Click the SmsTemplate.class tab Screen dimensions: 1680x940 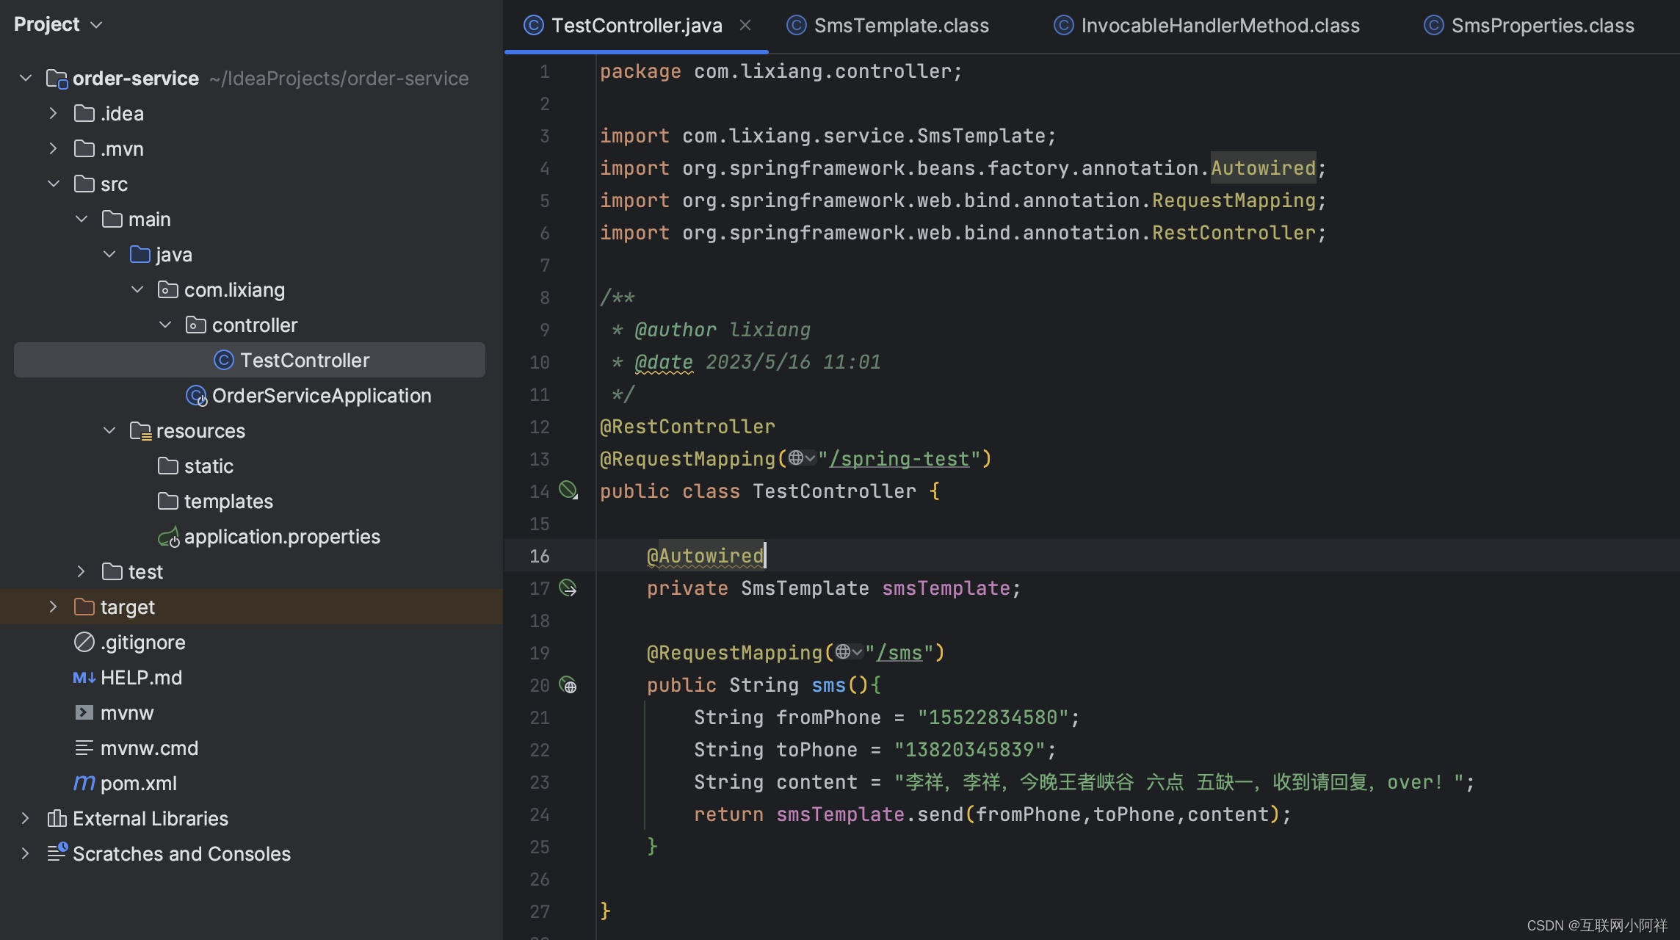pyautogui.click(x=899, y=26)
